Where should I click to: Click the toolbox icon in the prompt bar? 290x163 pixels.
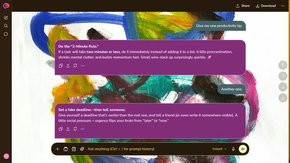tap(66, 149)
